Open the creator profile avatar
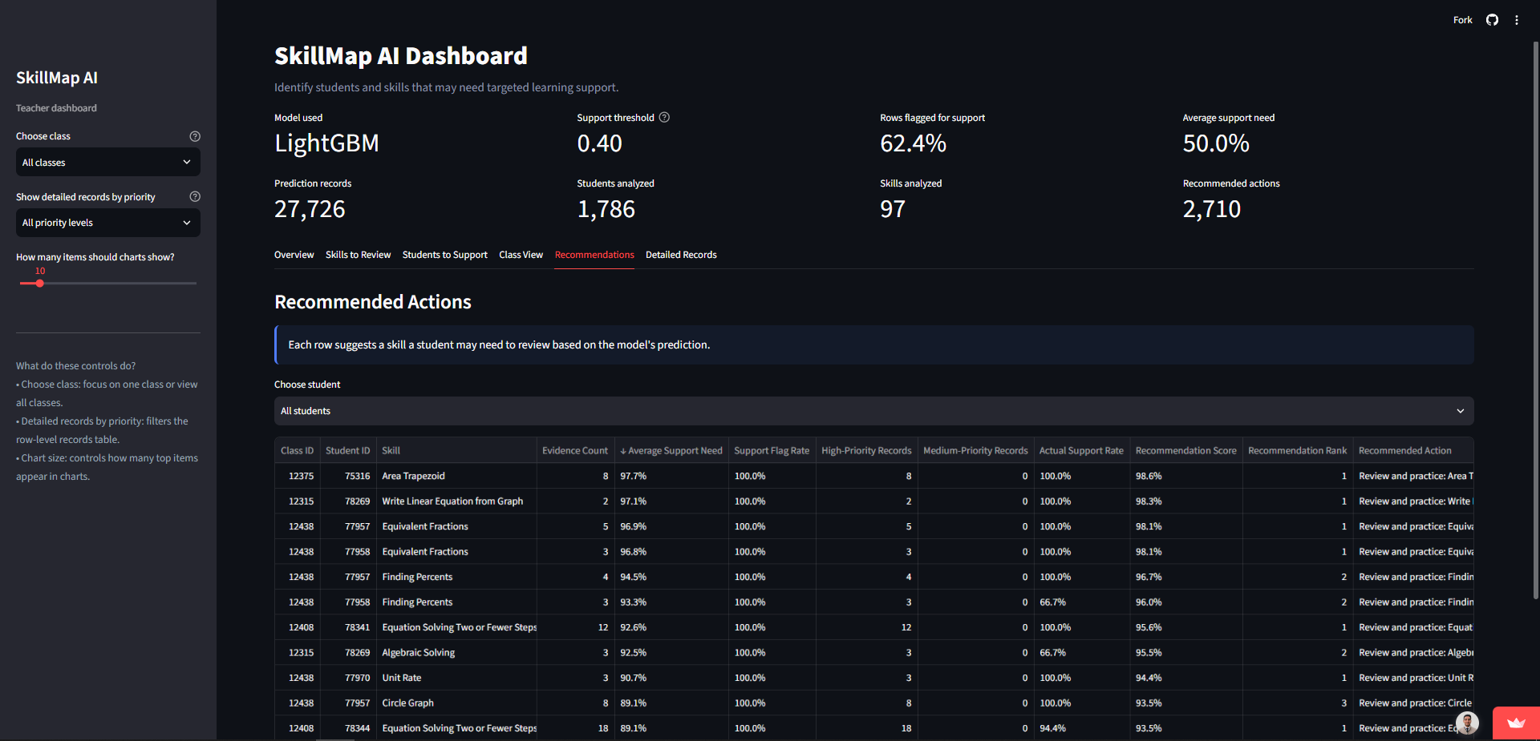 1467,723
